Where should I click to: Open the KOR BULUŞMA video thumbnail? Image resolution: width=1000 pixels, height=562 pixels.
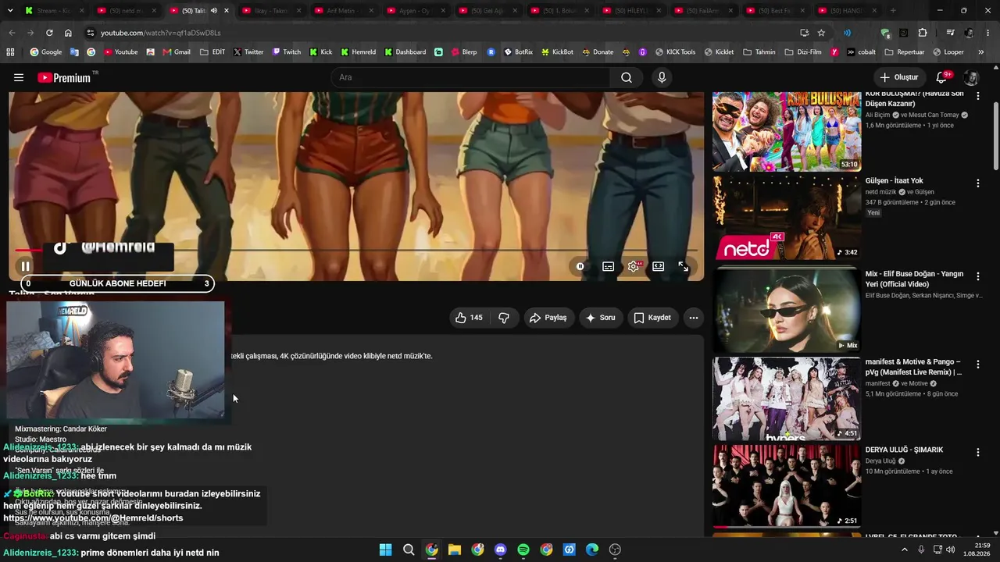point(787,131)
